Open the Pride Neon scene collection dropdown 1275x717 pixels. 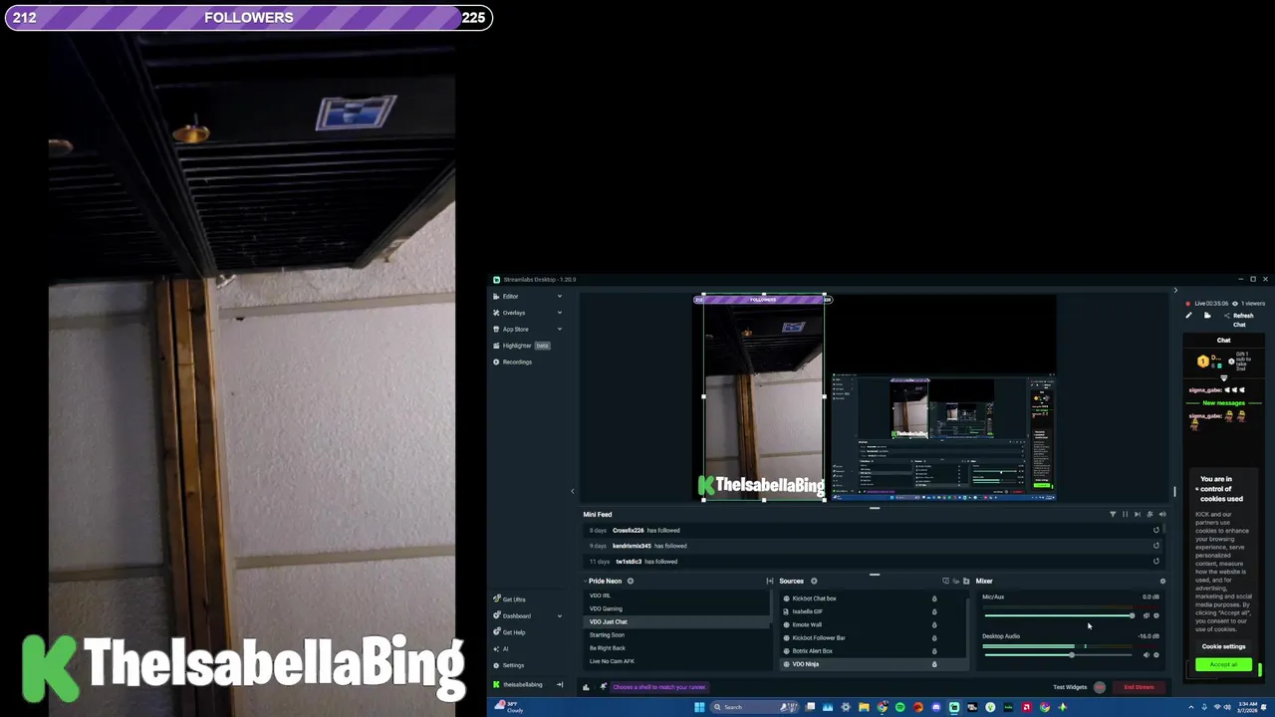604,581
